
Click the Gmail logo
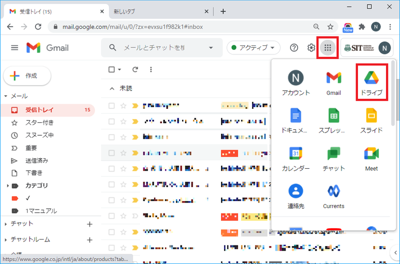47,47
